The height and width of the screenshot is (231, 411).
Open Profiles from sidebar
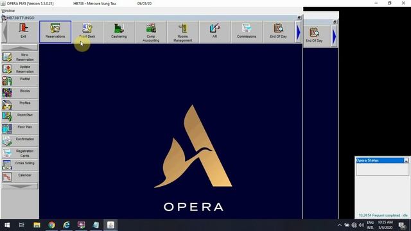pos(20,105)
